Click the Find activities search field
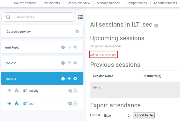This screenshot has width=180, height=121. (x=41, y=17)
